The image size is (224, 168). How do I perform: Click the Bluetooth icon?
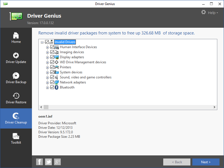pyautogui.click(x=57, y=87)
